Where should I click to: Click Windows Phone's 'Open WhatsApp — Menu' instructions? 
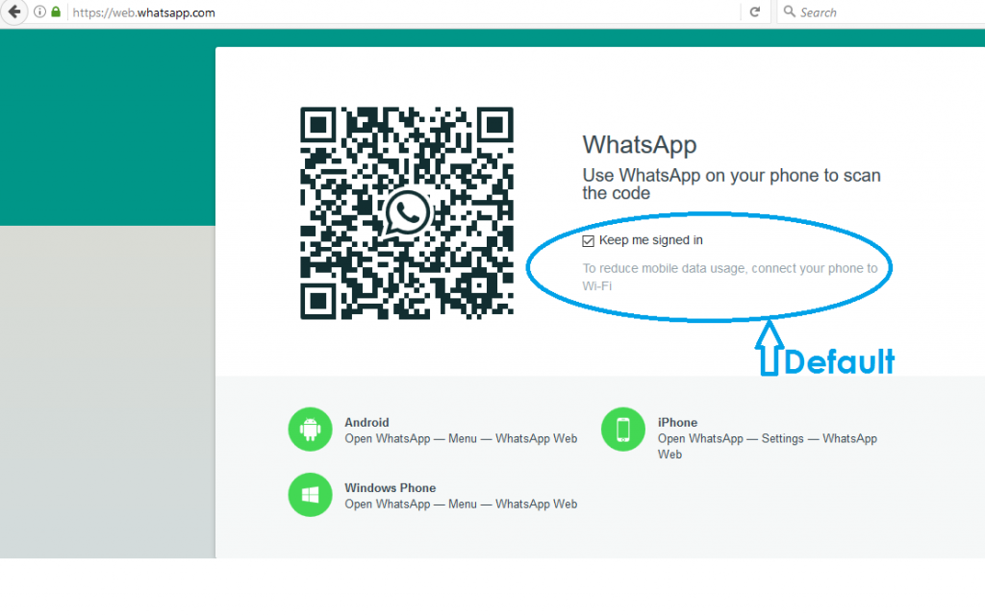(461, 504)
